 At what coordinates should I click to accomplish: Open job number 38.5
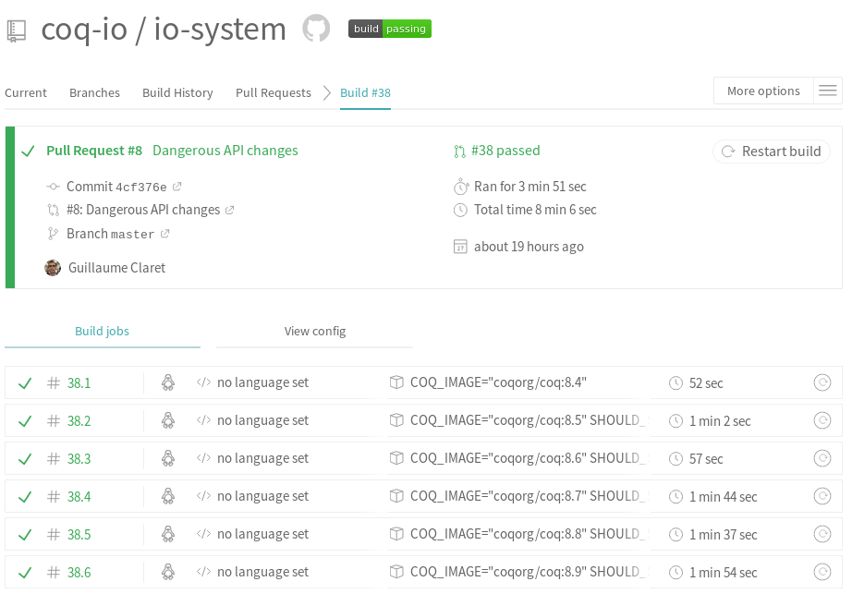(79, 535)
